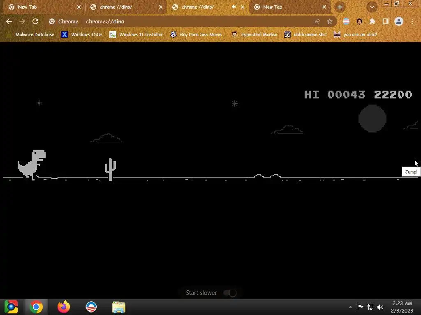The height and width of the screenshot is (315, 421).
Task: Click the trans-flag extension icon
Action: coord(346,21)
